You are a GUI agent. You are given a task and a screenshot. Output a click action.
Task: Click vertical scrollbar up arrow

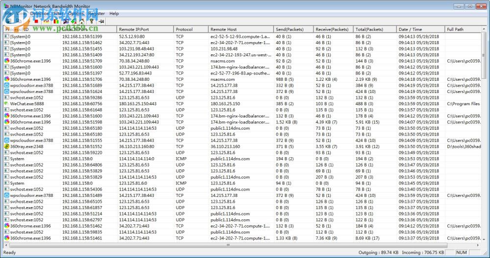point(484,29)
